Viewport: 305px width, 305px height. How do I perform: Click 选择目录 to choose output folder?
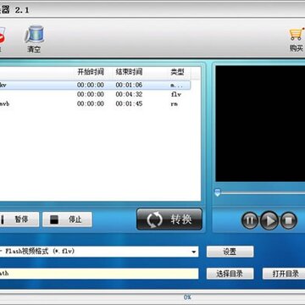point(230,274)
